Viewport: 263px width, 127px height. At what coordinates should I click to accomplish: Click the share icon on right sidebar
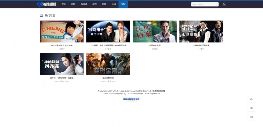coord(251,99)
